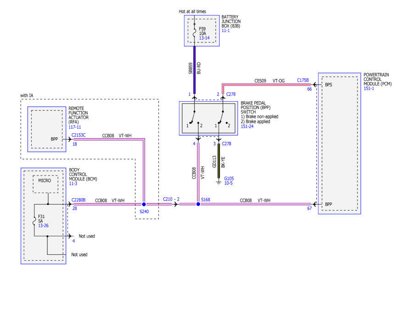Follow the 117-11 Remote Function Actuator link
Image resolution: width=413 pixels, height=320 pixels.
tap(75, 127)
